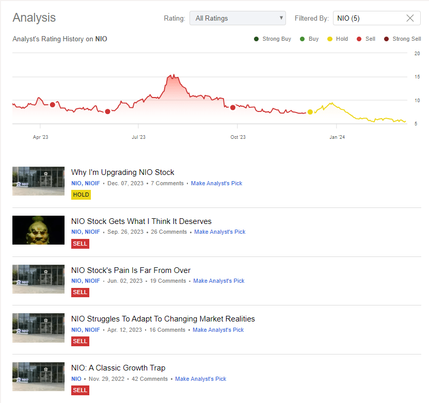
Task: Click NIO, NIOIF tickers on Sep. 26 article
Action: tap(86, 232)
